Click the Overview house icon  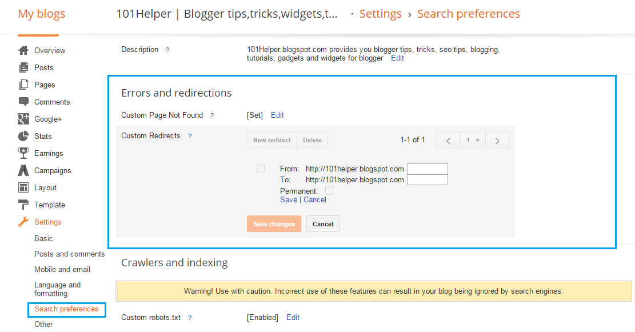[x=23, y=50]
